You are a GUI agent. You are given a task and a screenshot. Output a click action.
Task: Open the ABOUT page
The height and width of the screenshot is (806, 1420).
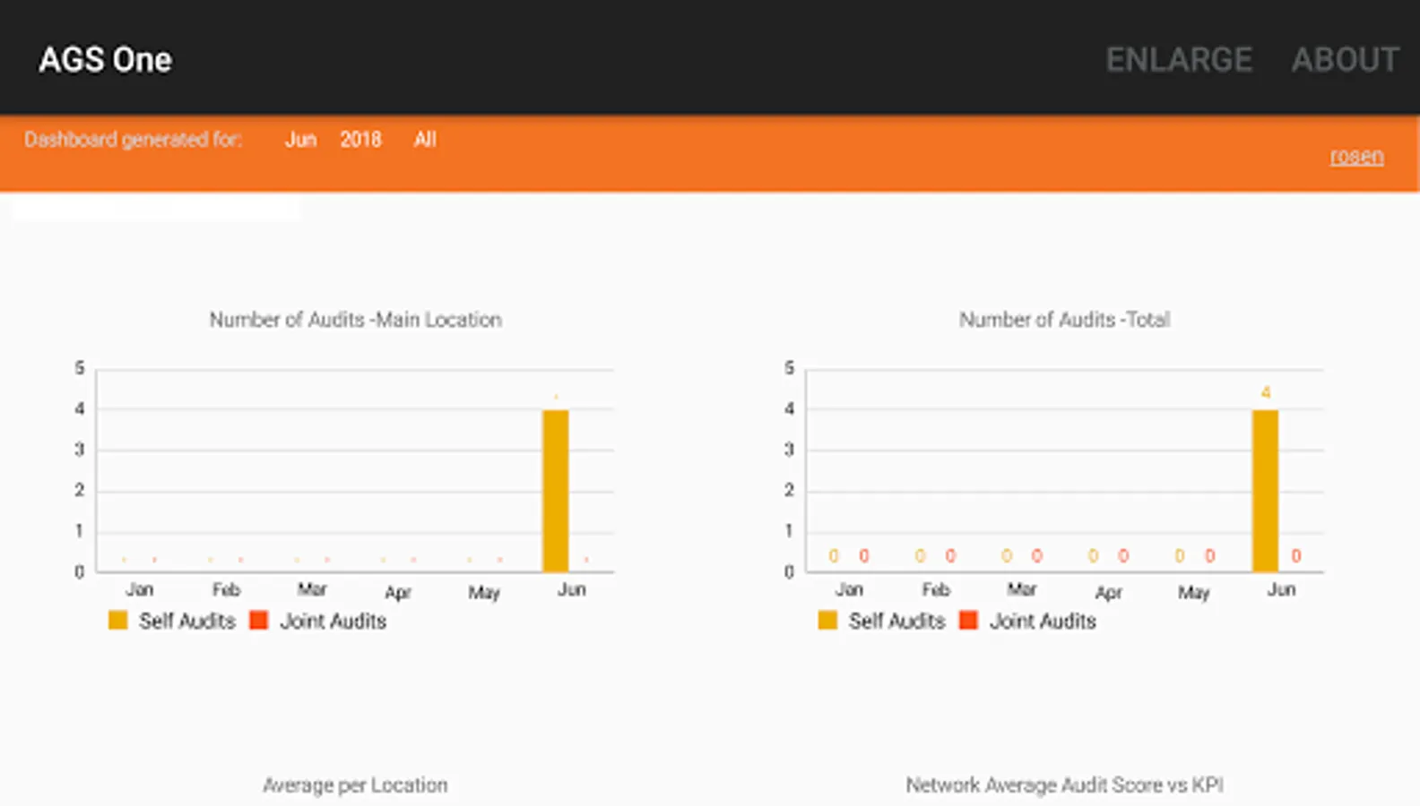pyautogui.click(x=1346, y=60)
